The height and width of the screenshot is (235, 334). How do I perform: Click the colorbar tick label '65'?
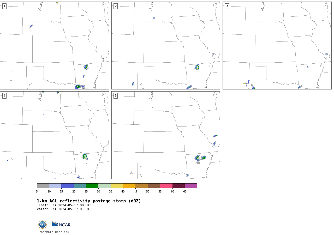[185, 192]
